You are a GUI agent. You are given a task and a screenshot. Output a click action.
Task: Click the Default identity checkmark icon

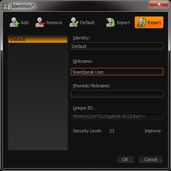pyautogui.click(x=74, y=22)
